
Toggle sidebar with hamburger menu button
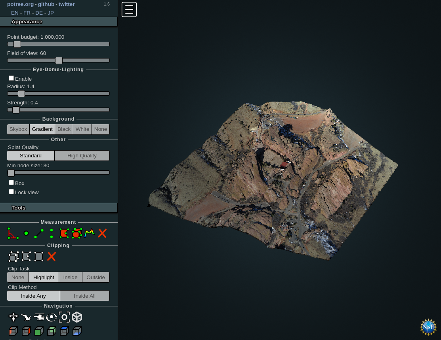coord(129,9)
